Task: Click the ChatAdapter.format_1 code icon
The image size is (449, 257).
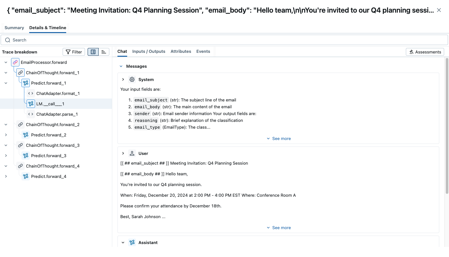Action: pos(30,93)
